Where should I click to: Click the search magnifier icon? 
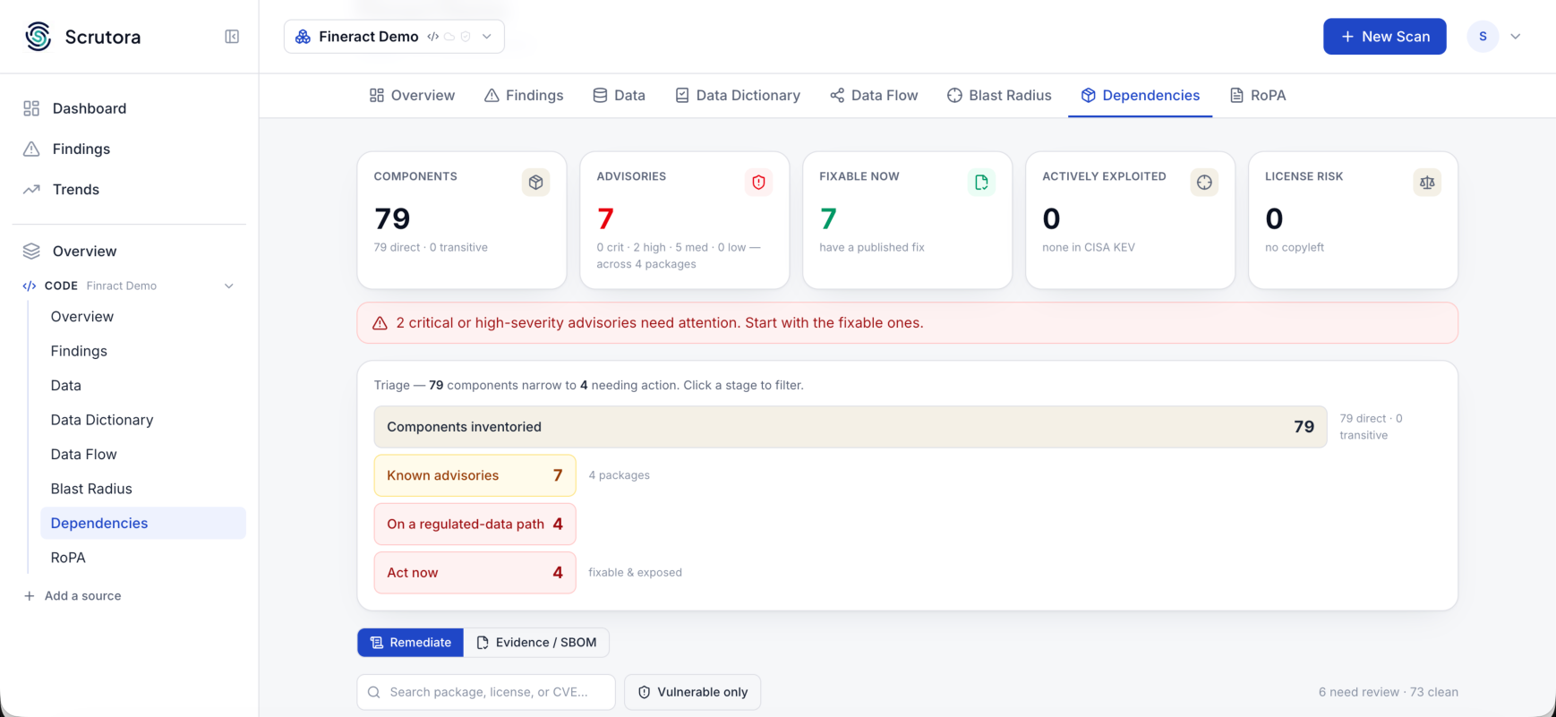click(374, 692)
